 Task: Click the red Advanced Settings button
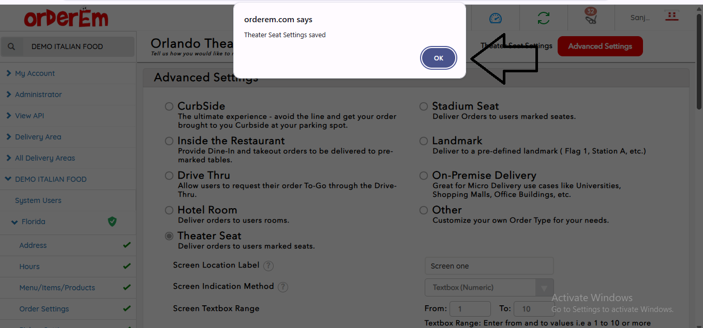(x=600, y=46)
